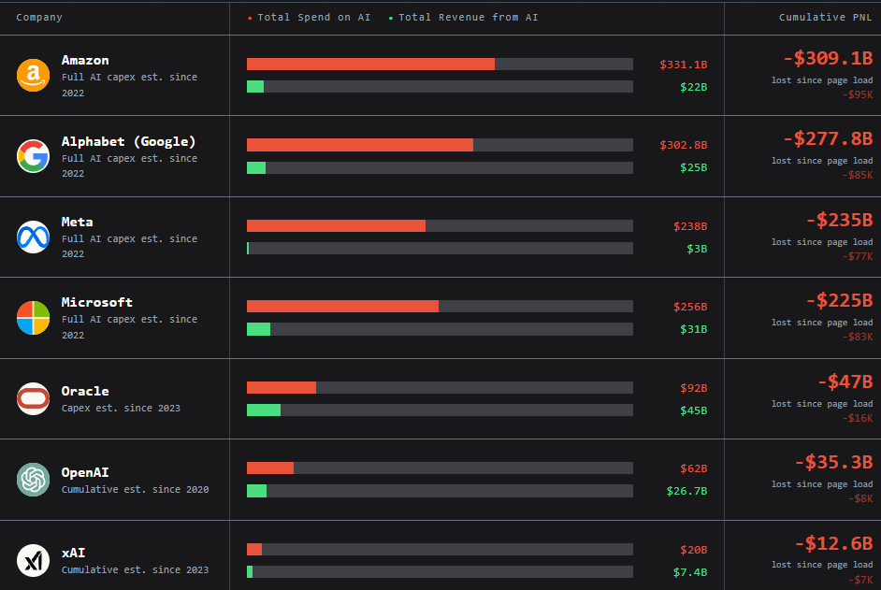Viewport: 881px width, 590px height.
Task: Select Microsoft's green AI revenue bar
Action: pyautogui.click(x=258, y=329)
